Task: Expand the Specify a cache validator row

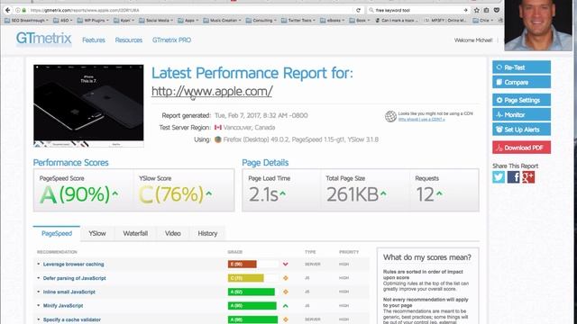Action: click(72, 319)
